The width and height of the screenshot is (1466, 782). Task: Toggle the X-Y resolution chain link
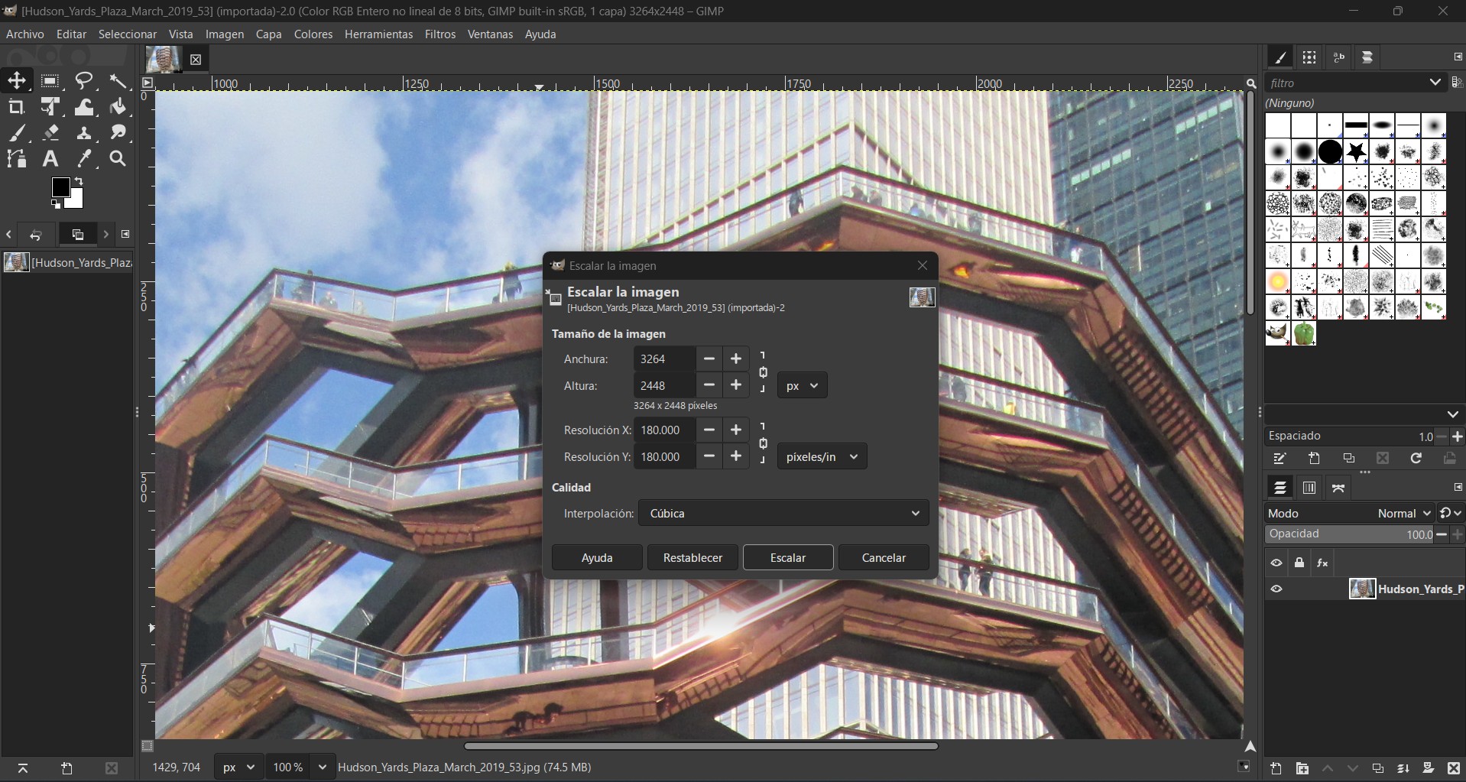(763, 443)
